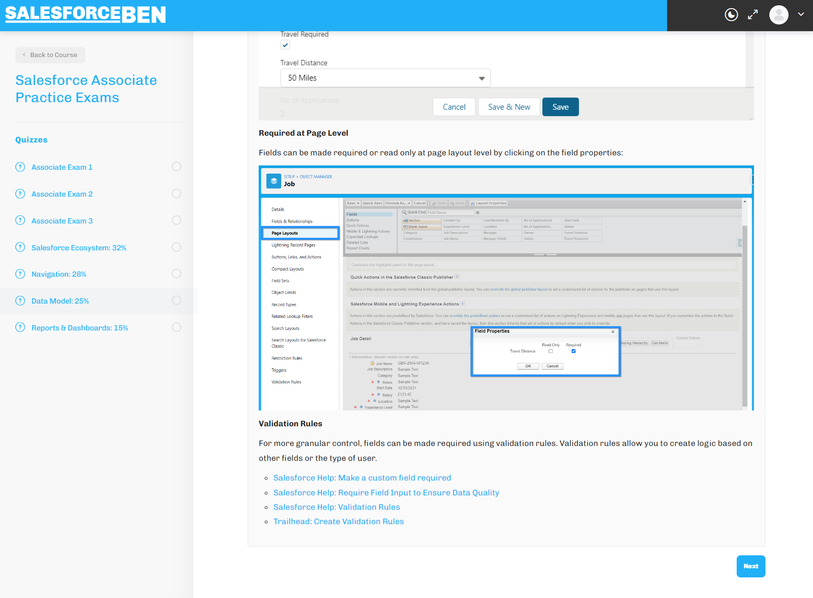The image size is (813, 598).
Task: Open Trailhead: Create Validation Rules link
Action: coord(338,522)
